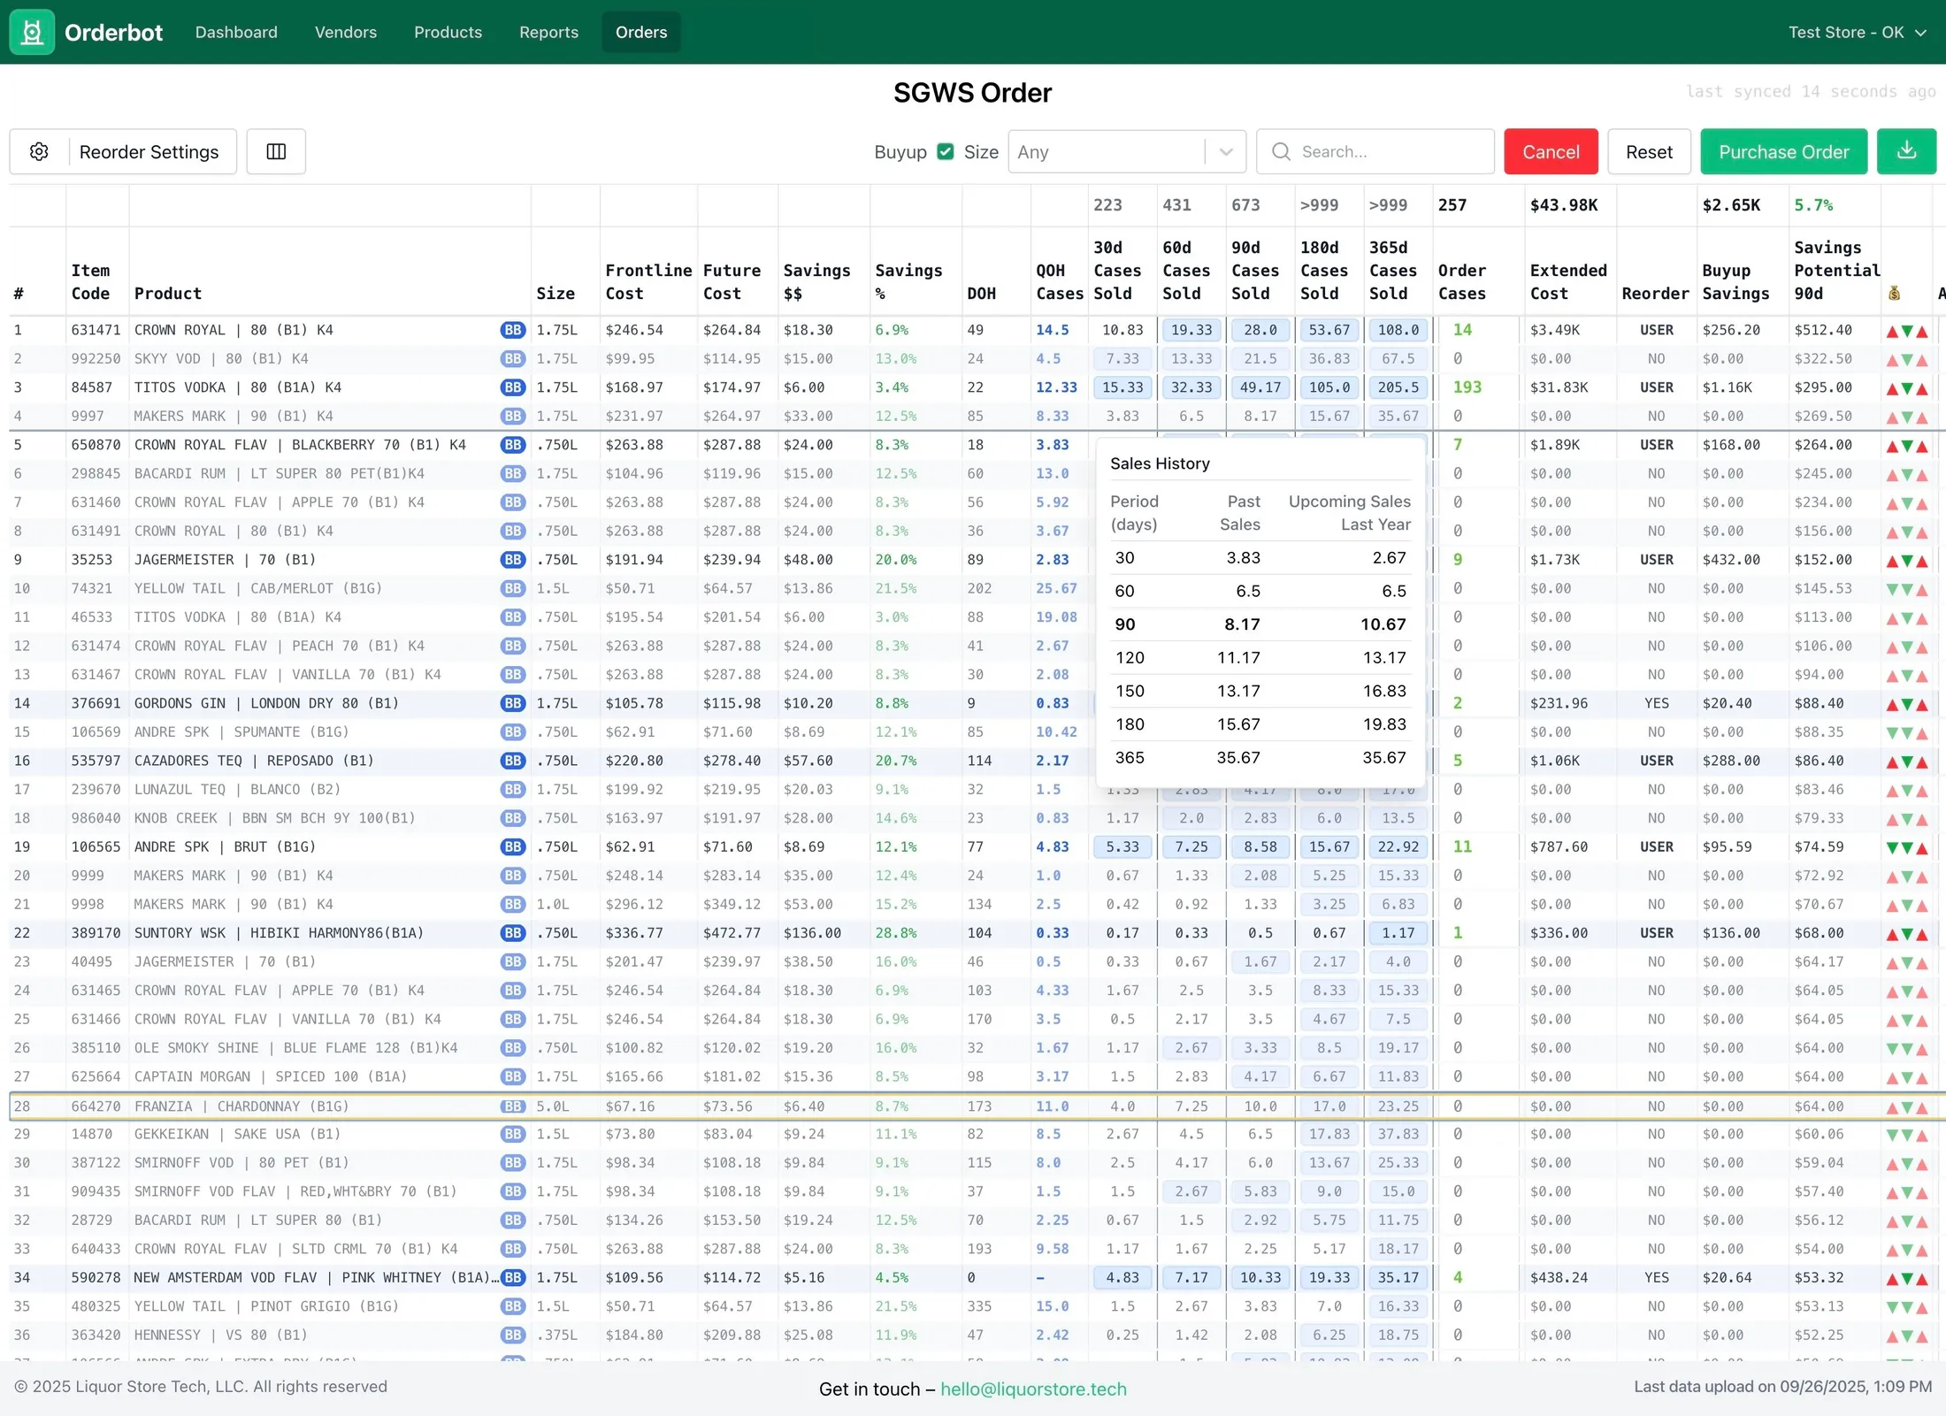Sort by the Savings Potential 90d header

pos(1837,271)
